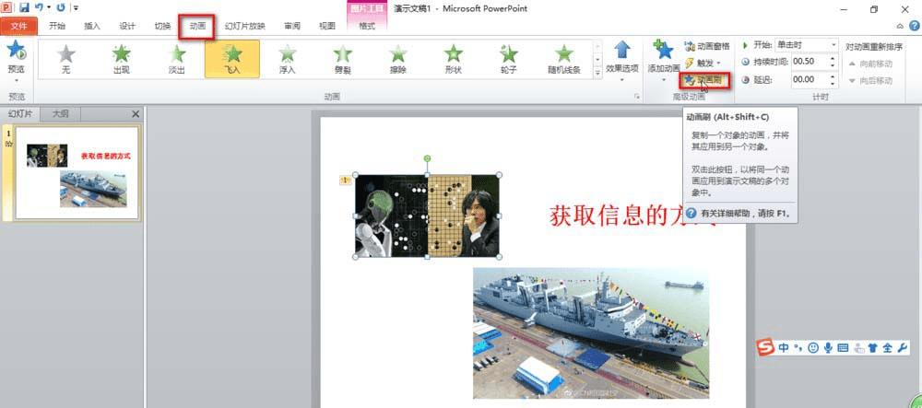Switch to the 大纲 outline pane tab
The image size is (922, 408).
click(x=61, y=114)
